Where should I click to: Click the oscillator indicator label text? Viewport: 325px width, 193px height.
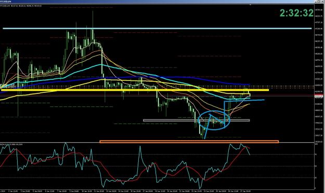(x=11, y=144)
